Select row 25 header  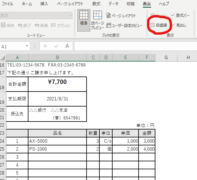2,149
